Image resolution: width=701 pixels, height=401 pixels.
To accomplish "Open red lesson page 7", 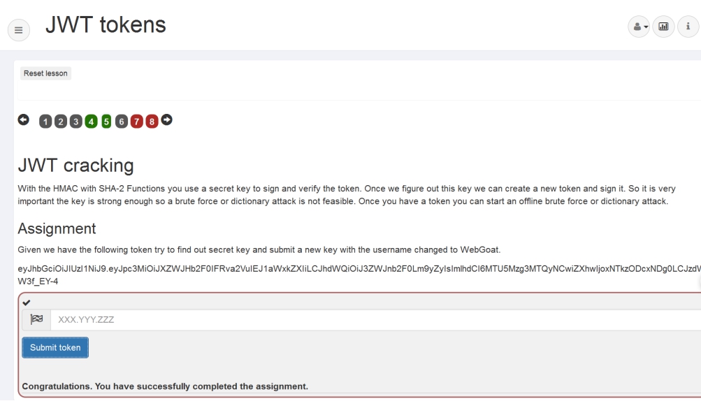I will tap(137, 122).
